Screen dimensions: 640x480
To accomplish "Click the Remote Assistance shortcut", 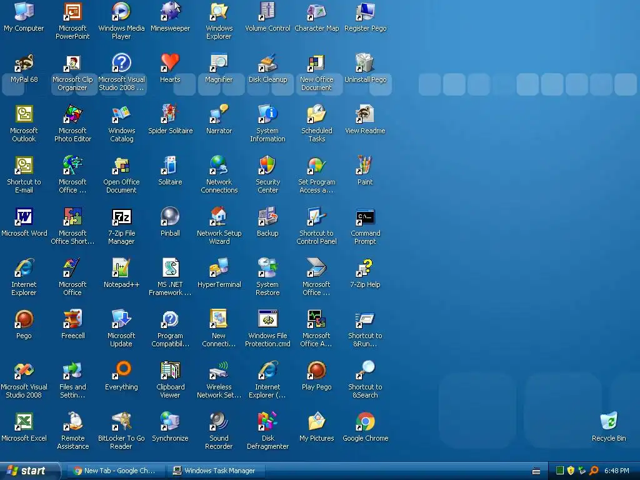I will (72, 422).
